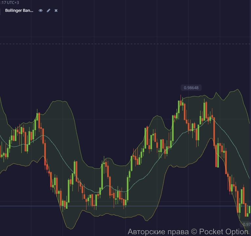251x236 pixels.
Task: Toggle Bollinger Bands visibility with eye icon
Action: (41, 10)
